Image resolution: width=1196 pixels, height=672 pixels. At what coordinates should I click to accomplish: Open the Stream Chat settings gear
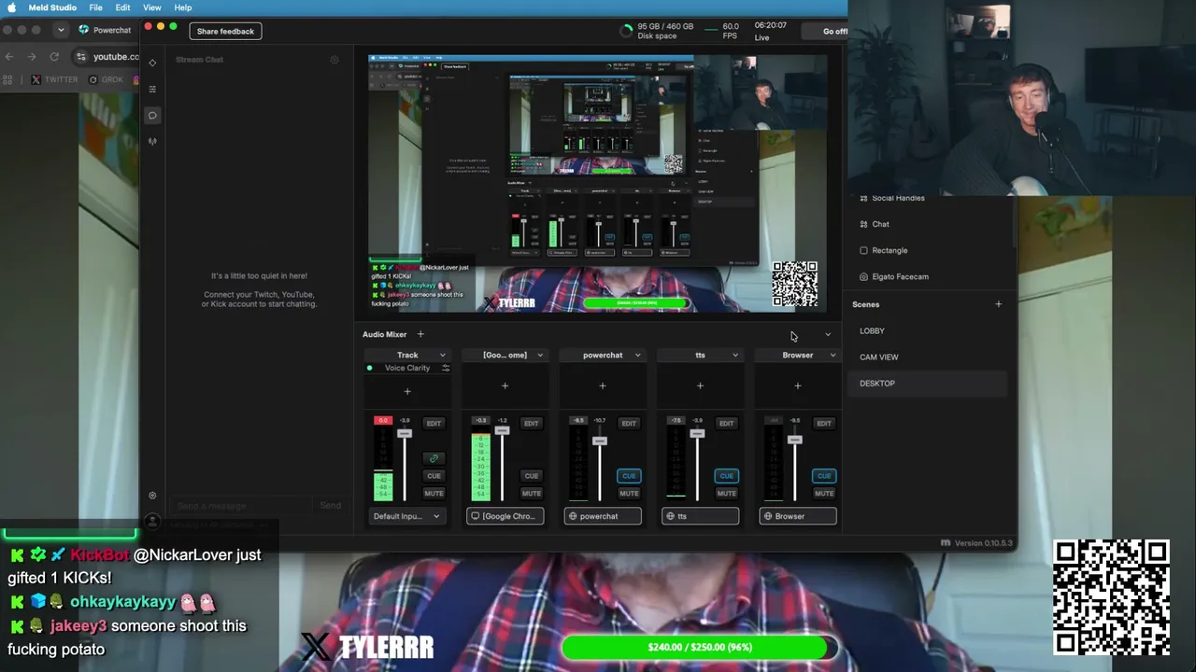[335, 60]
